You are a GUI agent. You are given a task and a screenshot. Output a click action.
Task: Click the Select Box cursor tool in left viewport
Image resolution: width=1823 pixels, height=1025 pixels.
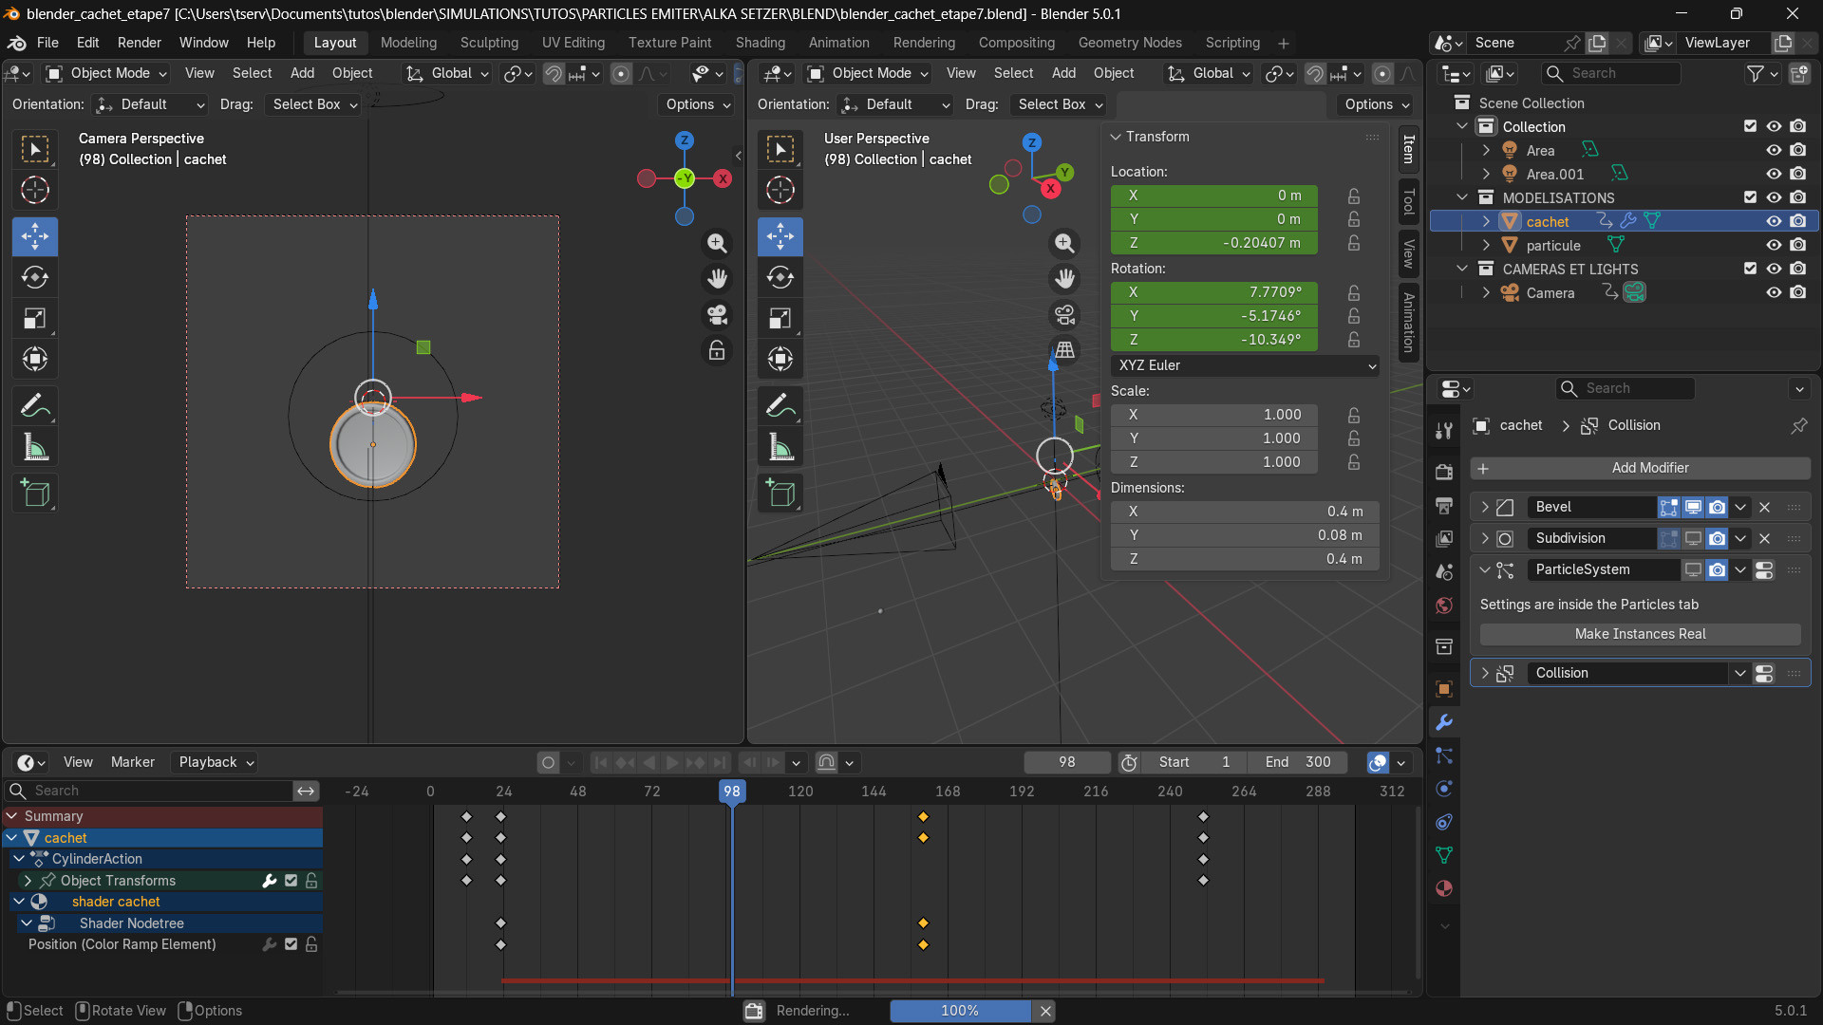(x=35, y=149)
